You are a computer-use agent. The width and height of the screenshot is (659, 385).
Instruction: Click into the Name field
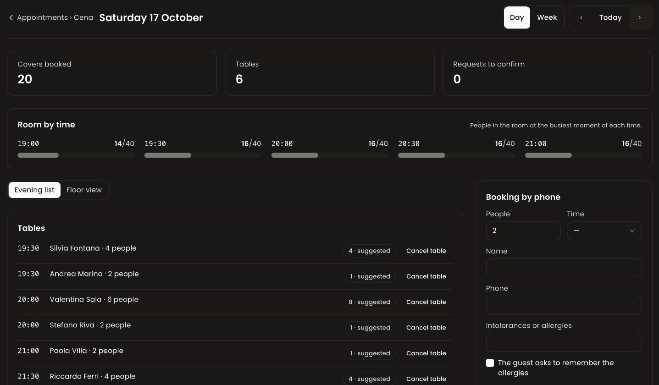564,268
